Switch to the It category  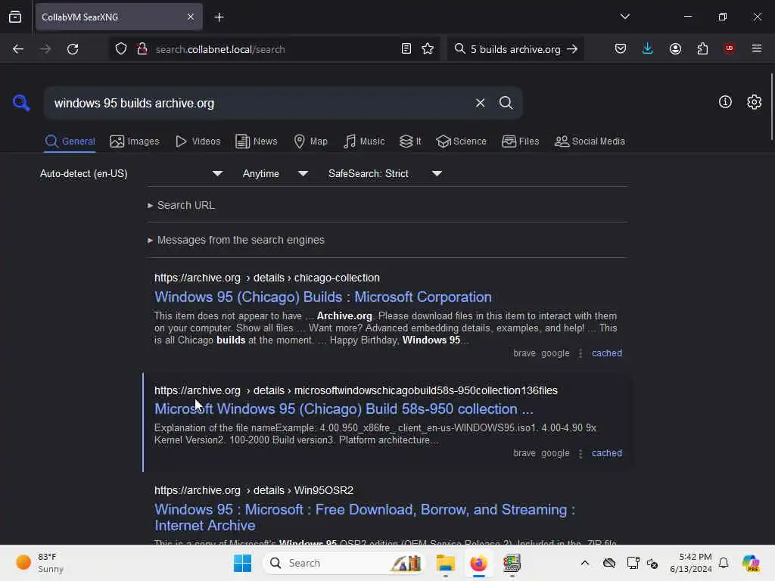(410, 141)
